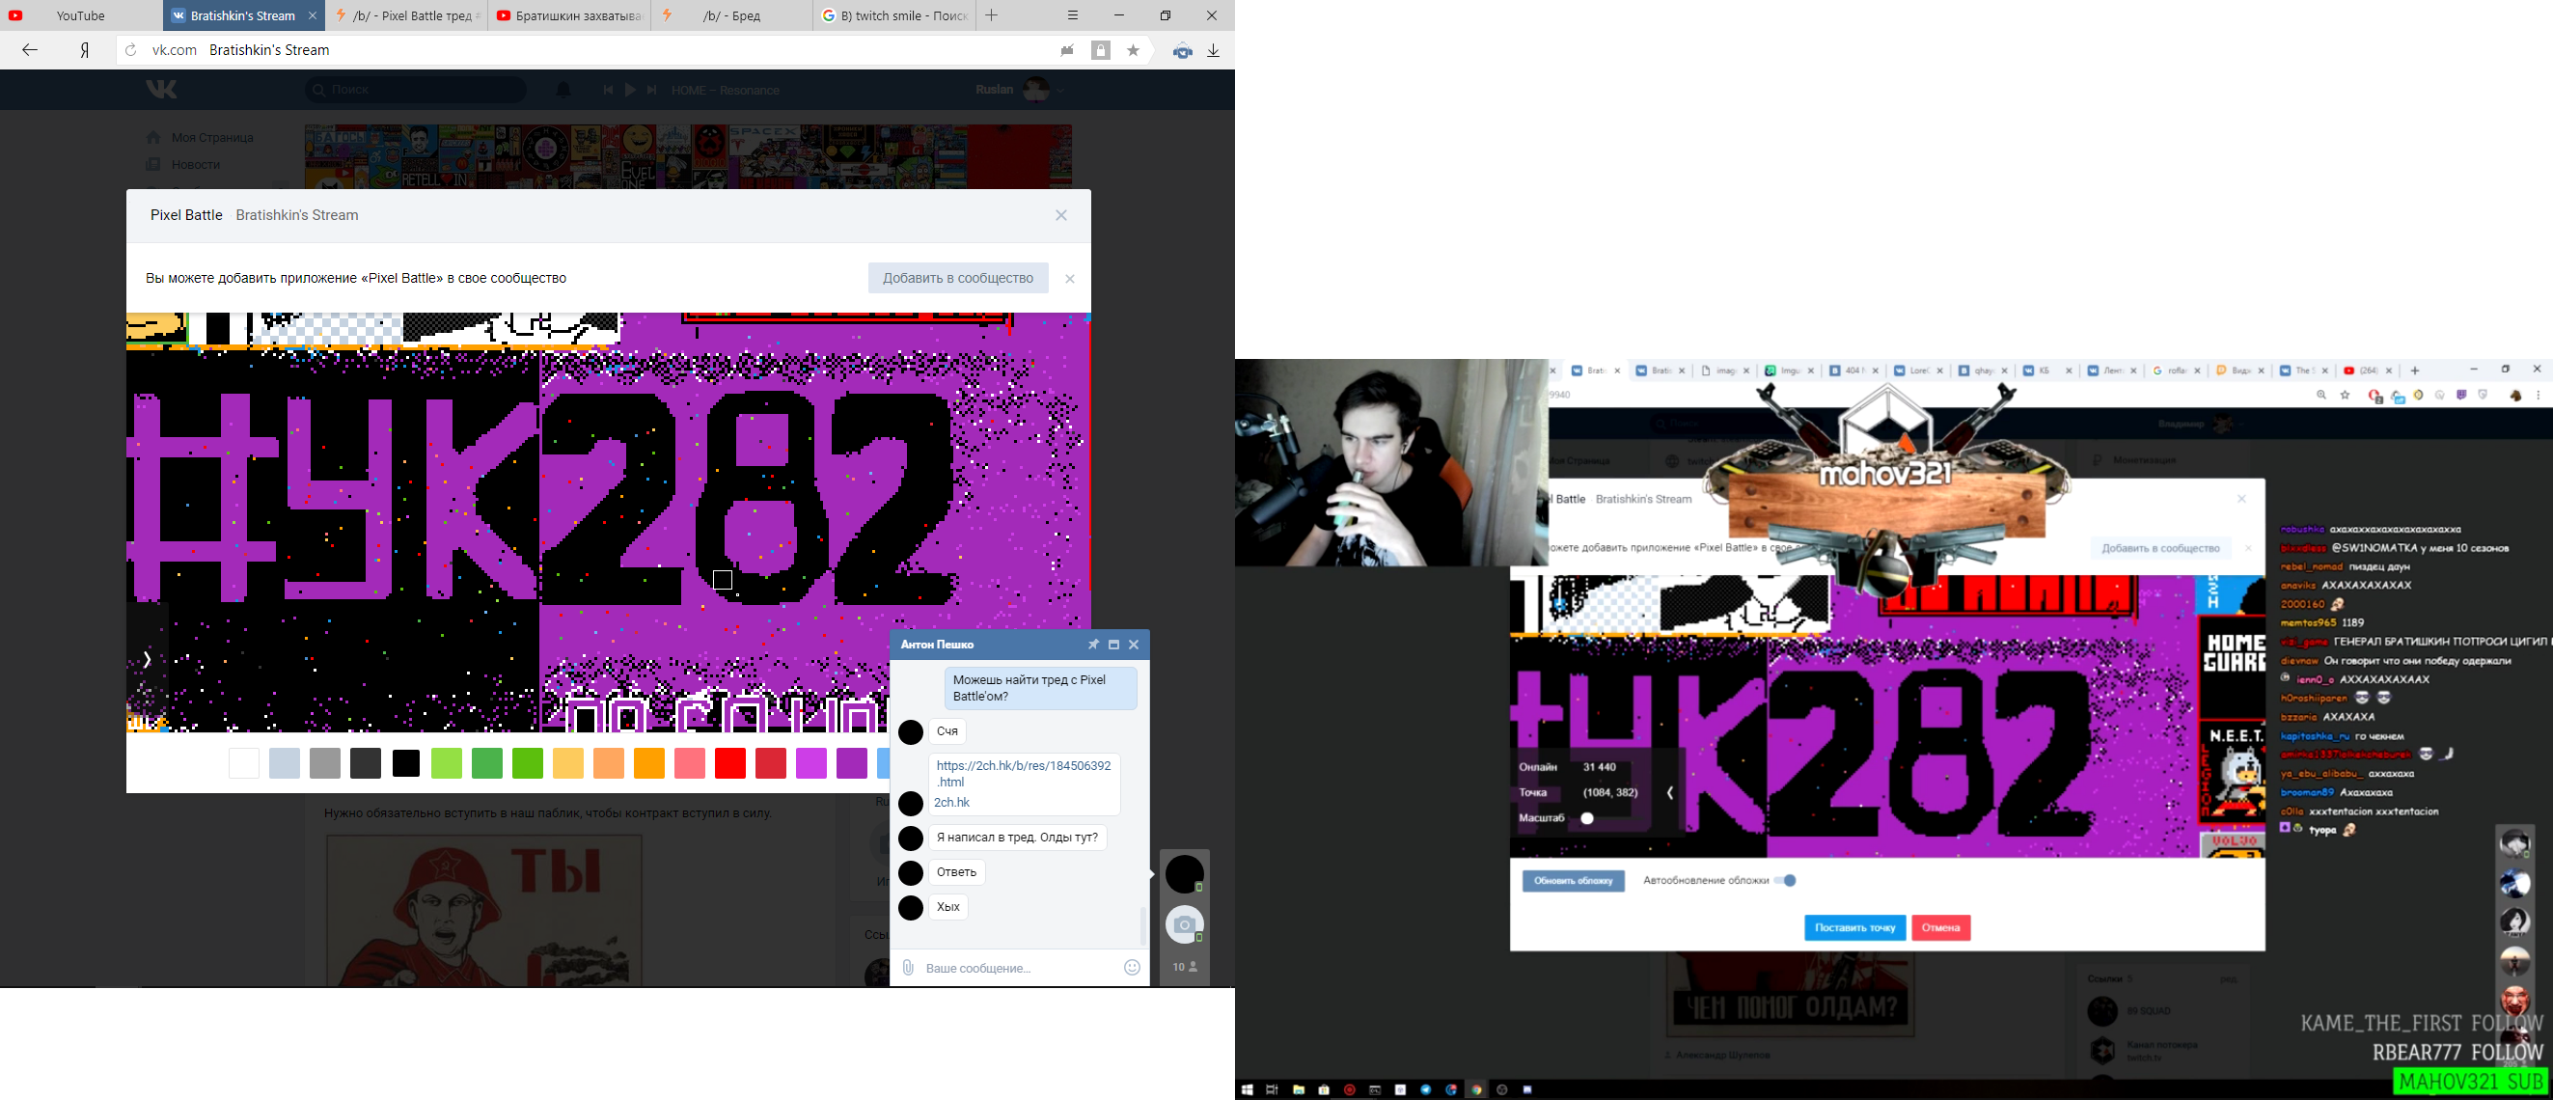The image size is (2553, 1100).
Task: Close the Bratishkin's Stream tab
Action: [x=313, y=15]
